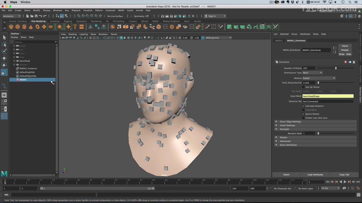Select the polygon Type tool shelf icon
Image resolution: width=362 pixels, height=203 pixels.
tap(75, 27)
